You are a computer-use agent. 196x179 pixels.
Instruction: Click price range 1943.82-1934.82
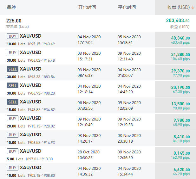pyautogui.click(x=41, y=110)
